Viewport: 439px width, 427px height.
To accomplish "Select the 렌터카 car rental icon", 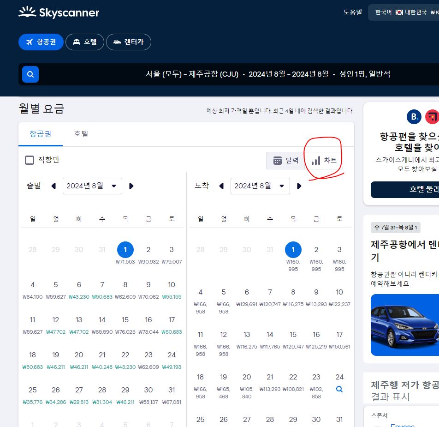I will (116, 42).
